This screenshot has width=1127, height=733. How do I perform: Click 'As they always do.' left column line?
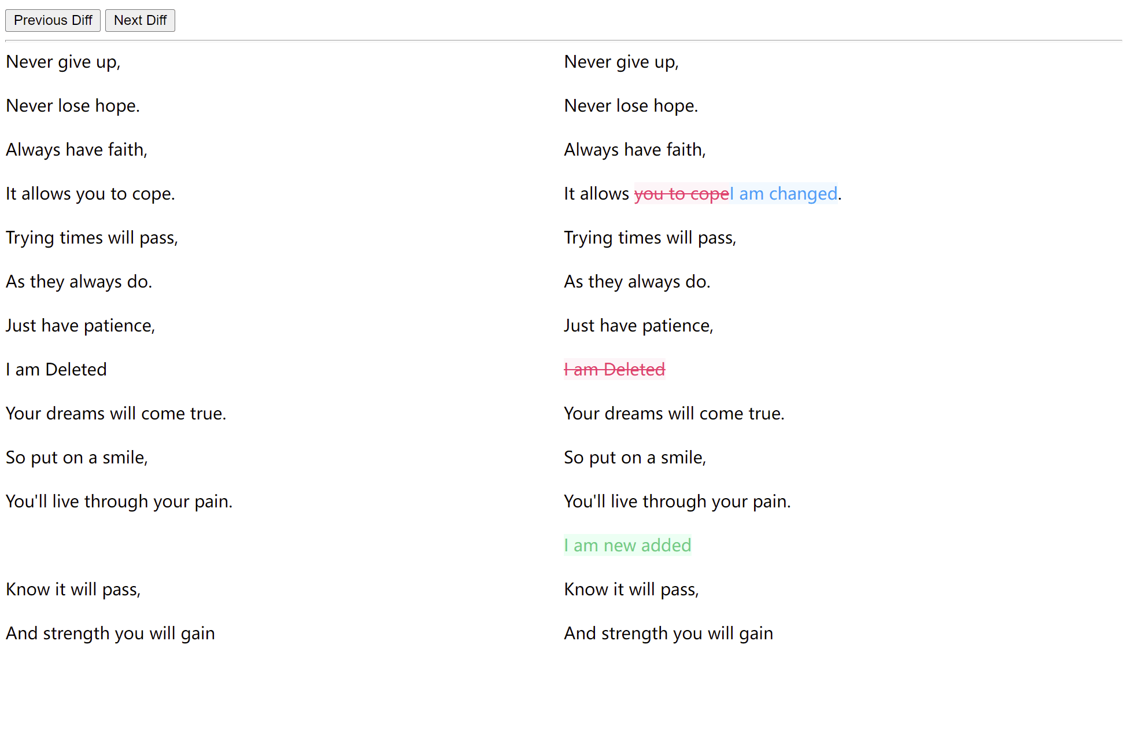[79, 281]
